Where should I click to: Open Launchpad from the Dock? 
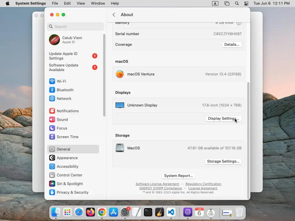pyautogui.click(x=67, y=212)
